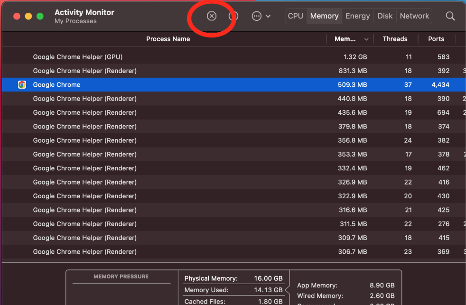Select the Renderer helper process using 356.8 MB

pyautogui.click(x=84, y=140)
